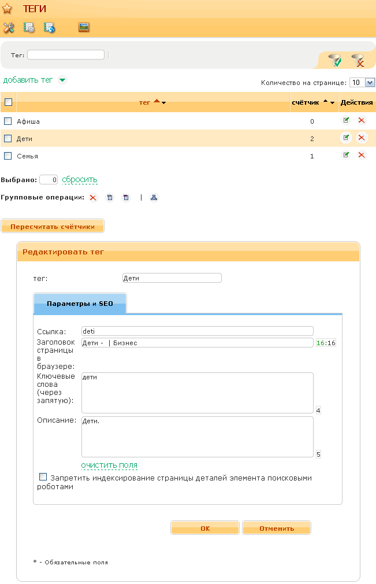Viewport: 376px width, 584px height.
Task: Click group delete red cross icon
Action: (93, 197)
